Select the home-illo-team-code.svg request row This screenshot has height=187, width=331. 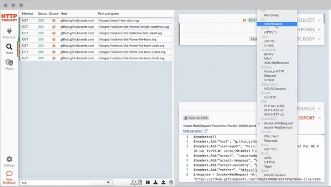96,46
